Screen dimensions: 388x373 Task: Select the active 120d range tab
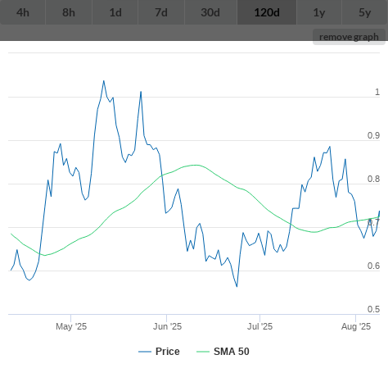coord(267,12)
